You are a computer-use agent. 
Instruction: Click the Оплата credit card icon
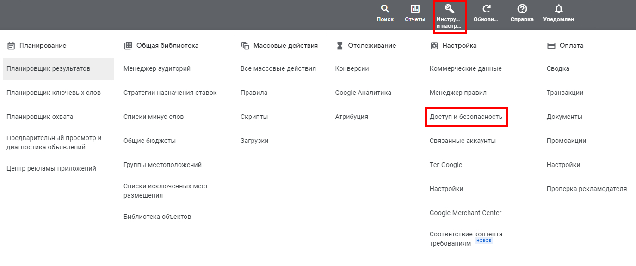click(x=551, y=46)
